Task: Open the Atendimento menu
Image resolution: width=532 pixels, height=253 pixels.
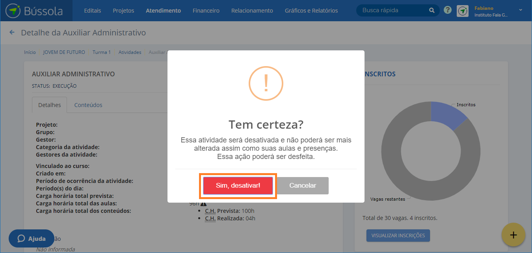Action: 163,11
